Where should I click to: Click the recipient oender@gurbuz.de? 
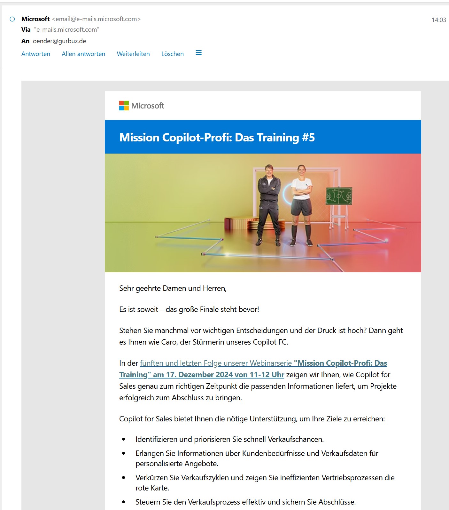pos(59,41)
